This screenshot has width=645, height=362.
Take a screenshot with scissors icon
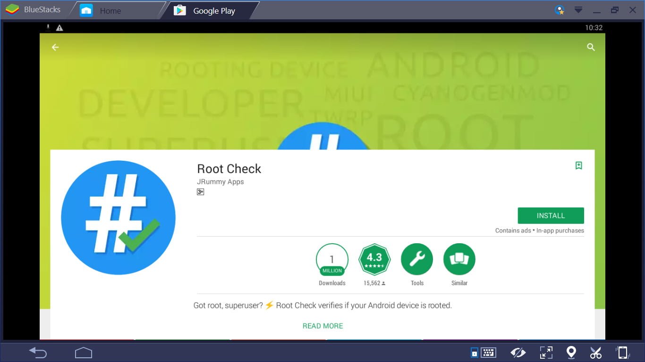596,352
